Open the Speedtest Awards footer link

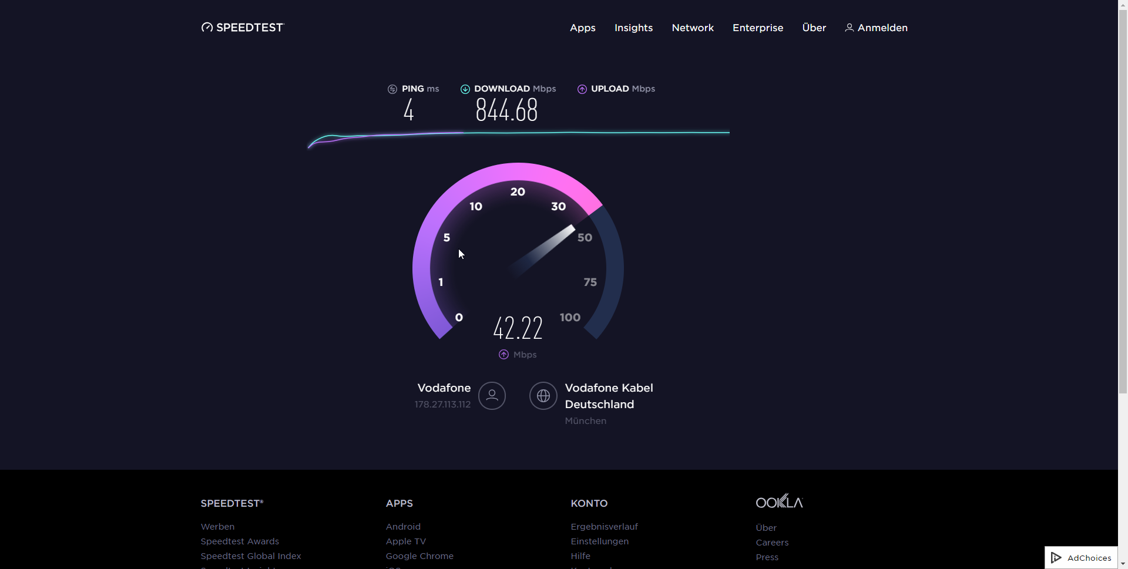pyautogui.click(x=240, y=541)
